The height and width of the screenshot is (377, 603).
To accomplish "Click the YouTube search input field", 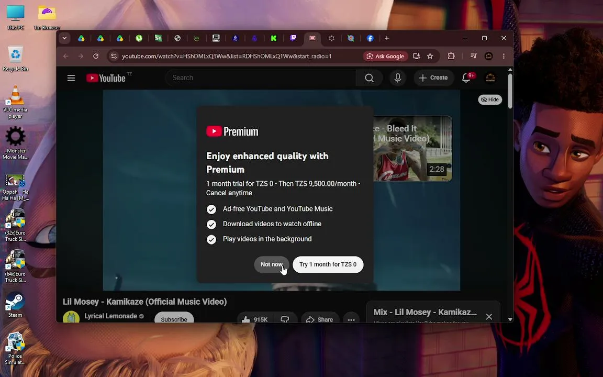I will click(261, 78).
